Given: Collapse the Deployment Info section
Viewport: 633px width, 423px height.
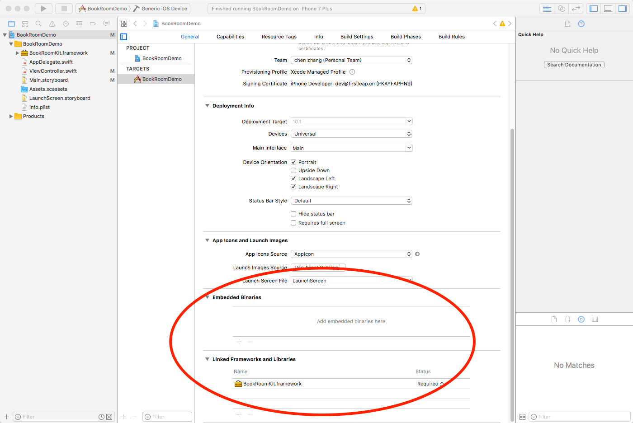Looking at the screenshot, I should 208,106.
